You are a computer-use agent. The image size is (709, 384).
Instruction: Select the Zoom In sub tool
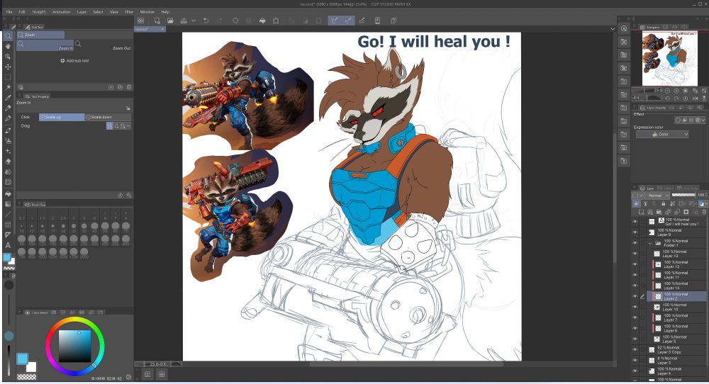[x=45, y=45]
